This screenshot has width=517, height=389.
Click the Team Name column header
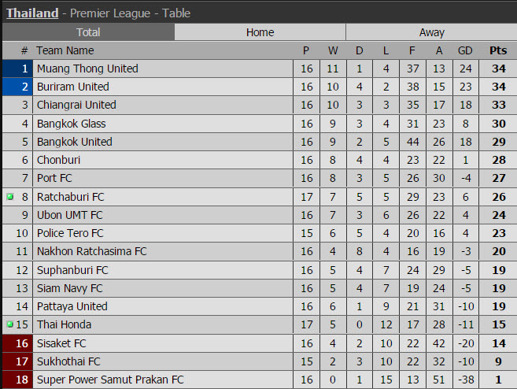[x=65, y=50]
